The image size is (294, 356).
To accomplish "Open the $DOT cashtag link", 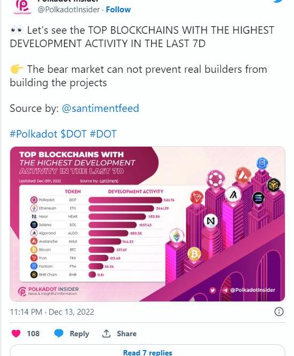I will click(73, 134).
